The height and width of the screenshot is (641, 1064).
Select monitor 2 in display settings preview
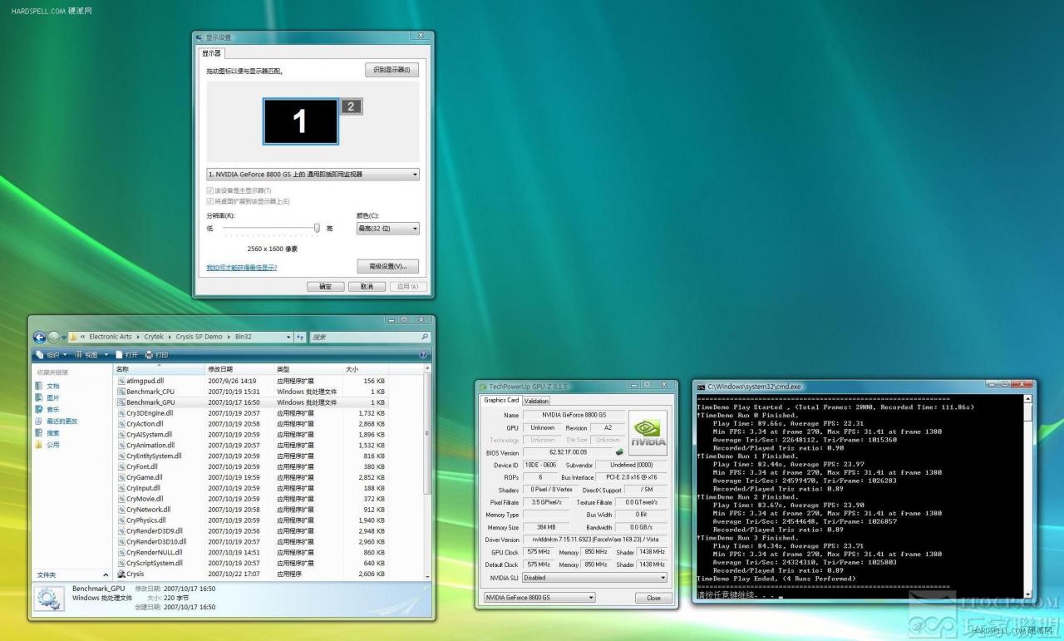click(351, 106)
